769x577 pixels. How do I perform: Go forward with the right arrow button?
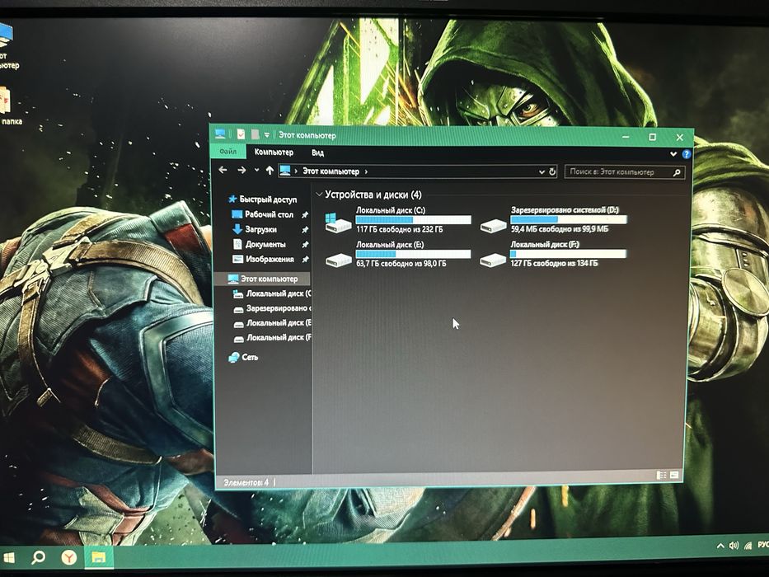[241, 171]
